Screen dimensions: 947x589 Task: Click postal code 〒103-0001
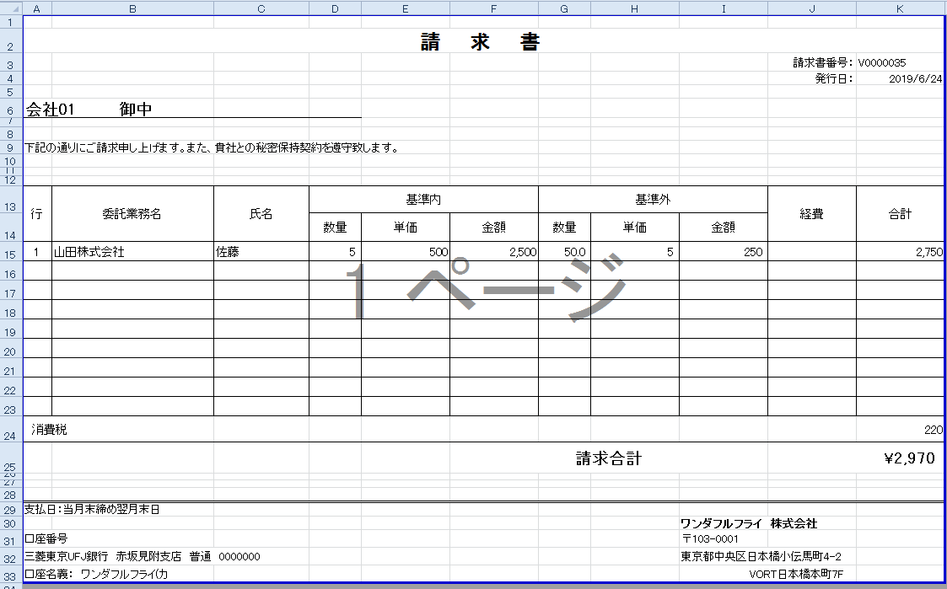pos(710,538)
